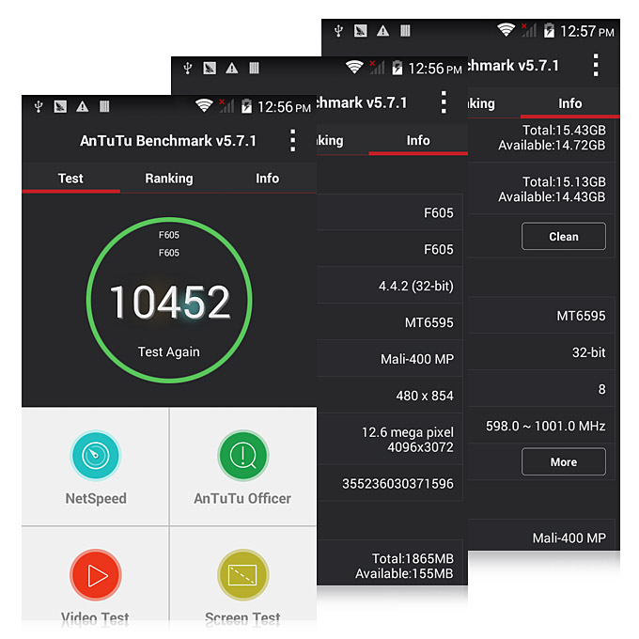Tap Test Again inside score circle
Screen dimensions: 639x639
(169, 351)
